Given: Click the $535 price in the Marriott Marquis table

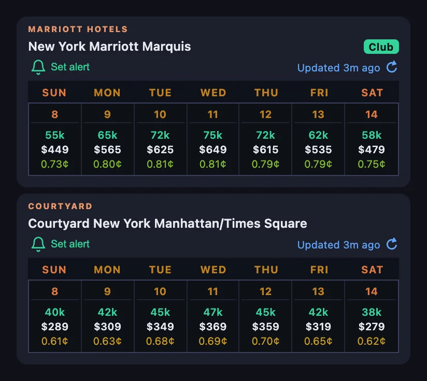Looking at the screenshot, I should pyautogui.click(x=318, y=150).
